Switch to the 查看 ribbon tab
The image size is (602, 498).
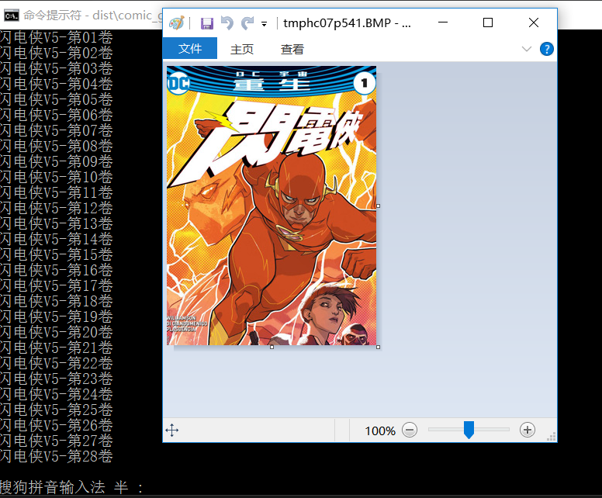click(x=292, y=49)
